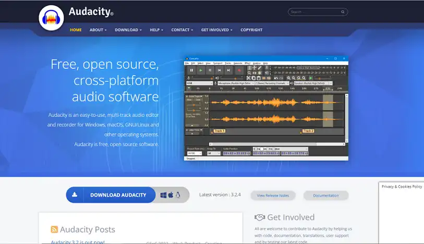424x244 pixels.
Task: Click the Linux penguin icon
Action: pos(178,195)
